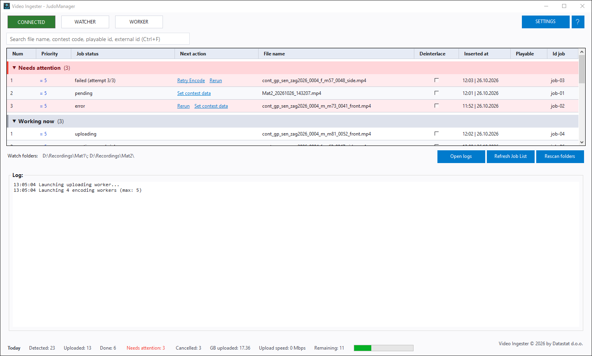Toggle Deinterlace checkbox for job-01
592x356 pixels.
coord(437,93)
